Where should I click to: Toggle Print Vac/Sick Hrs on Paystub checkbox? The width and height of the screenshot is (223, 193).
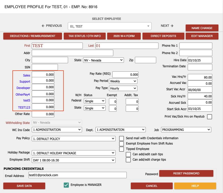coord(210,117)
